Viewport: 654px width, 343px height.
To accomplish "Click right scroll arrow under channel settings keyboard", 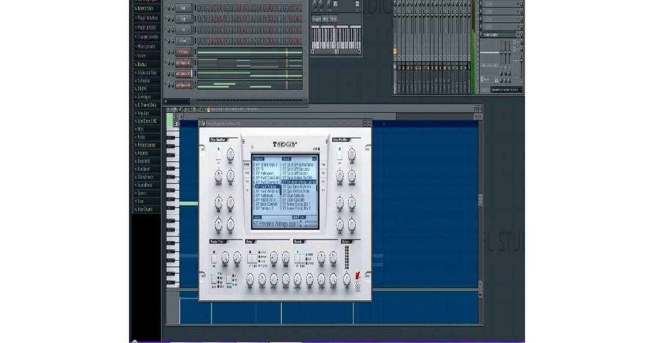I will (359, 52).
